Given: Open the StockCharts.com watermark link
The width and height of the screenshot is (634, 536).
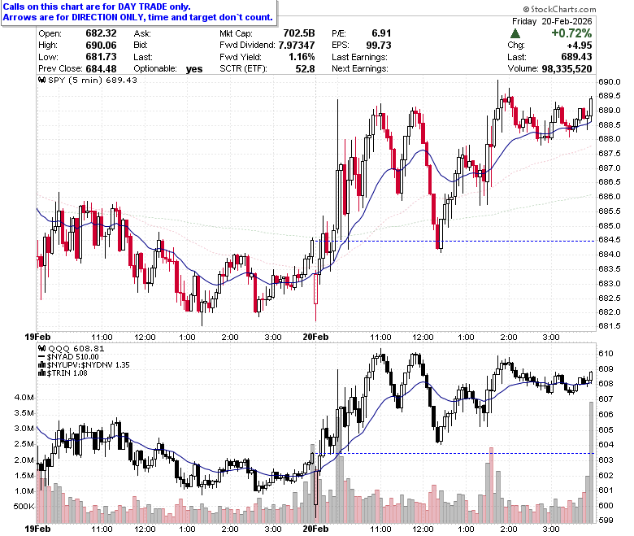Looking at the screenshot, I should coord(559,9).
